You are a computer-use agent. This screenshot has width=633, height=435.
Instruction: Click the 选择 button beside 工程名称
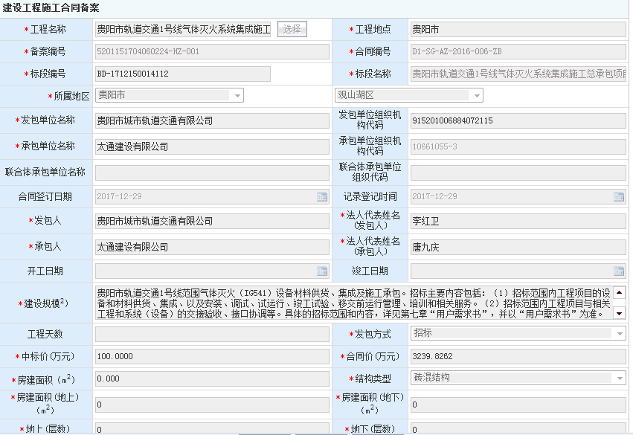(292, 29)
